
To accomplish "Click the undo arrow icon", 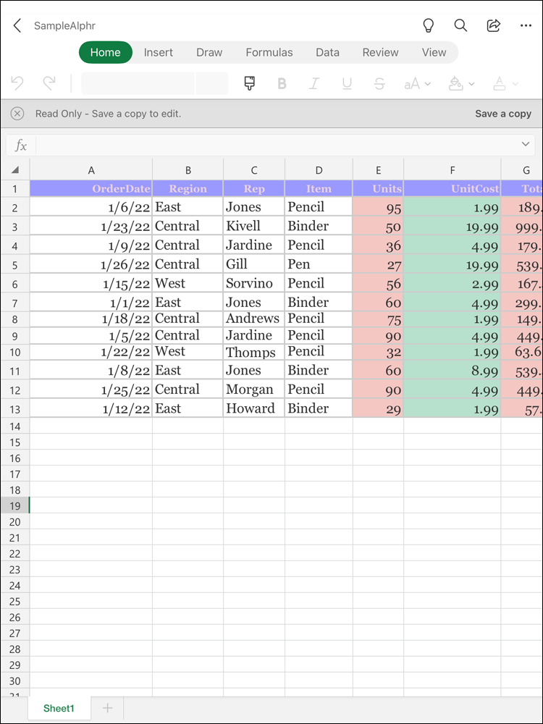I will 17,83.
